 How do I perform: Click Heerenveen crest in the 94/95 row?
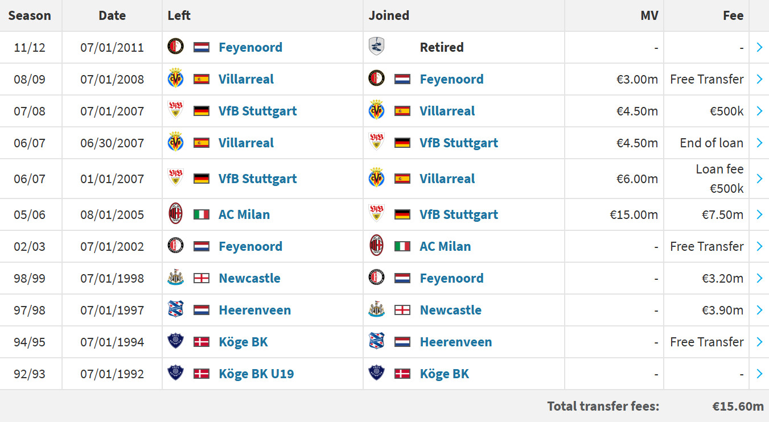coord(376,342)
